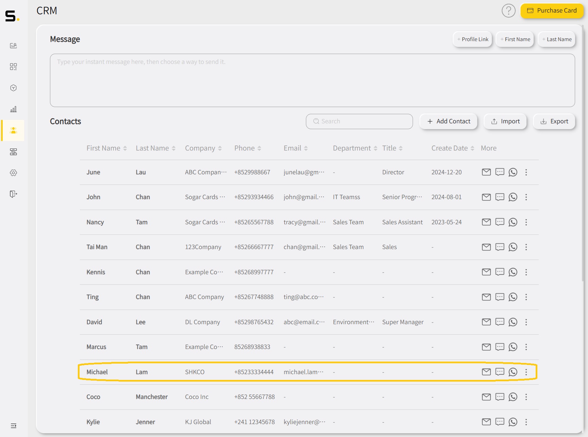Viewport: 588px width, 437px height.
Task: Open the help question mark icon
Action: click(508, 11)
